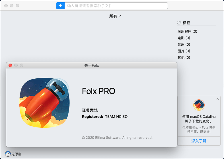Click the speed gauge icon in status bar

pos(8,154)
